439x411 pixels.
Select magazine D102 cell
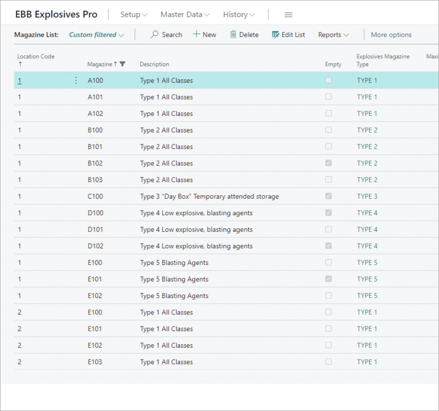(x=95, y=246)
